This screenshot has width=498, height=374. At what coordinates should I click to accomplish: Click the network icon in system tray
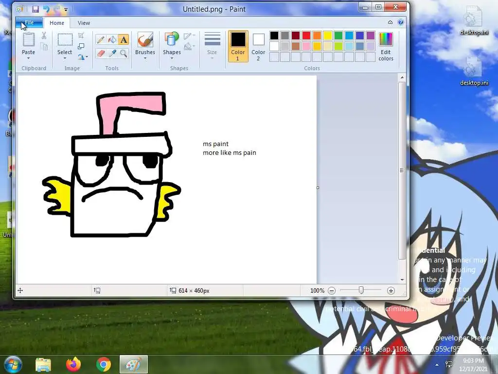coord(449,364)
